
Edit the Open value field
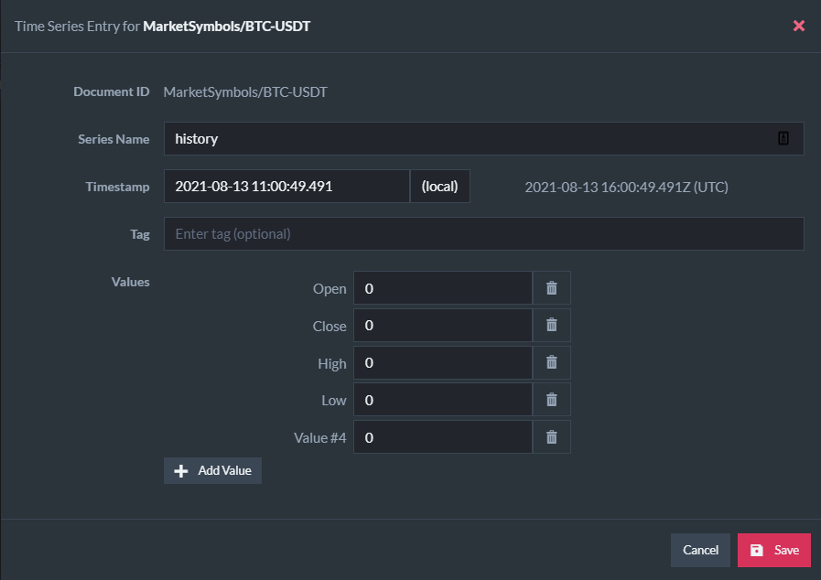click(442, 288)
